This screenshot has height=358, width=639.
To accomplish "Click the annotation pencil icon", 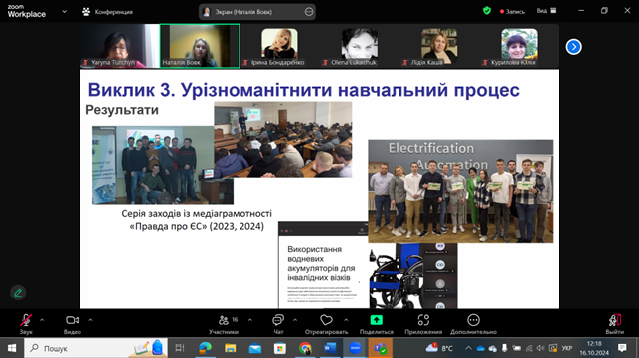I will point(18,293).
